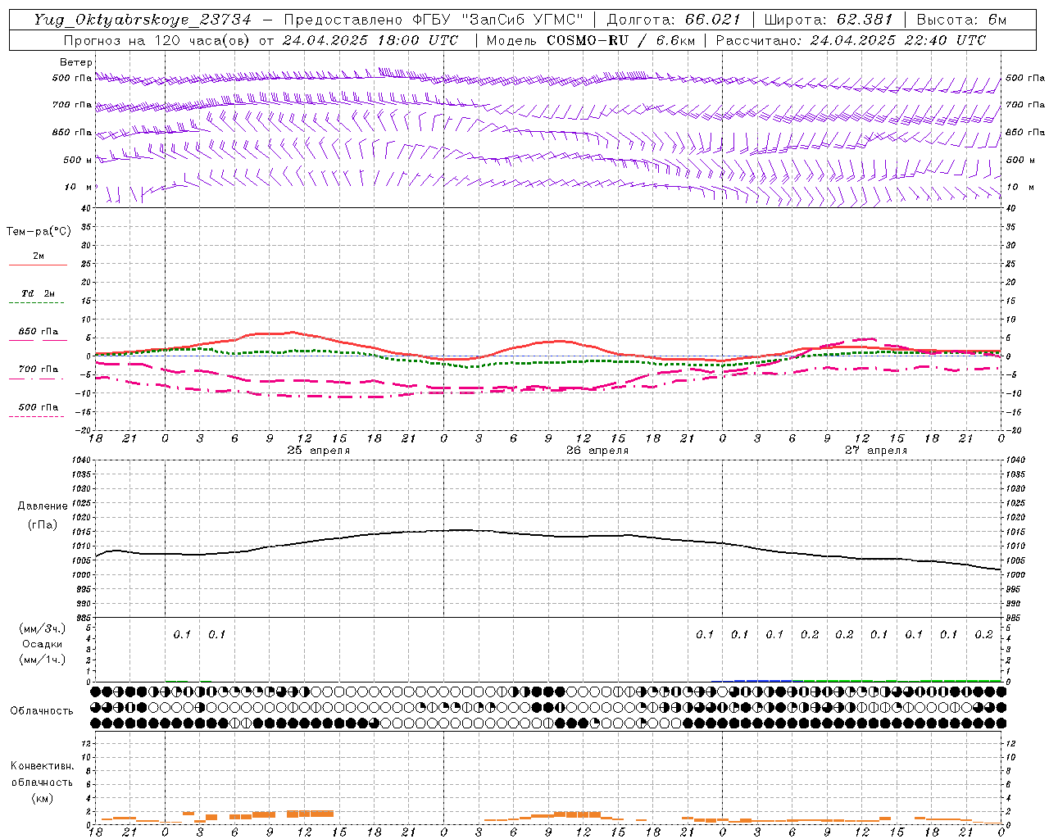Click the 1040 tick on left pressure axis
This screenshot has width=1049, height=839.
[x=81, y=460]
